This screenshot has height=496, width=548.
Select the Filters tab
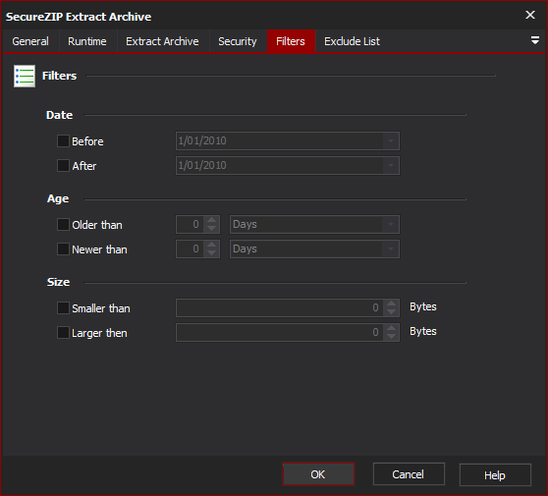[291, 41]
